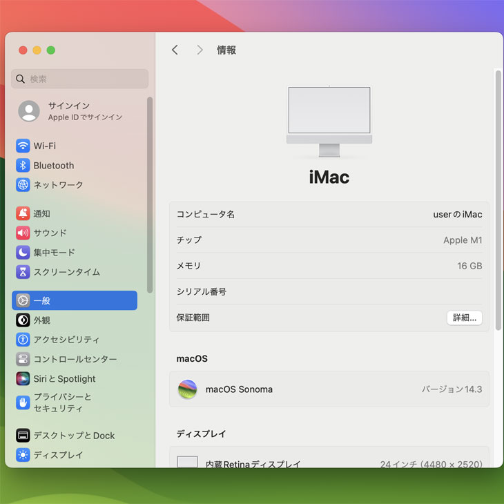This screenshot has width=504, height=504.
Task: Open アクセシビリティ icon
Action: [x=23, y=340]
